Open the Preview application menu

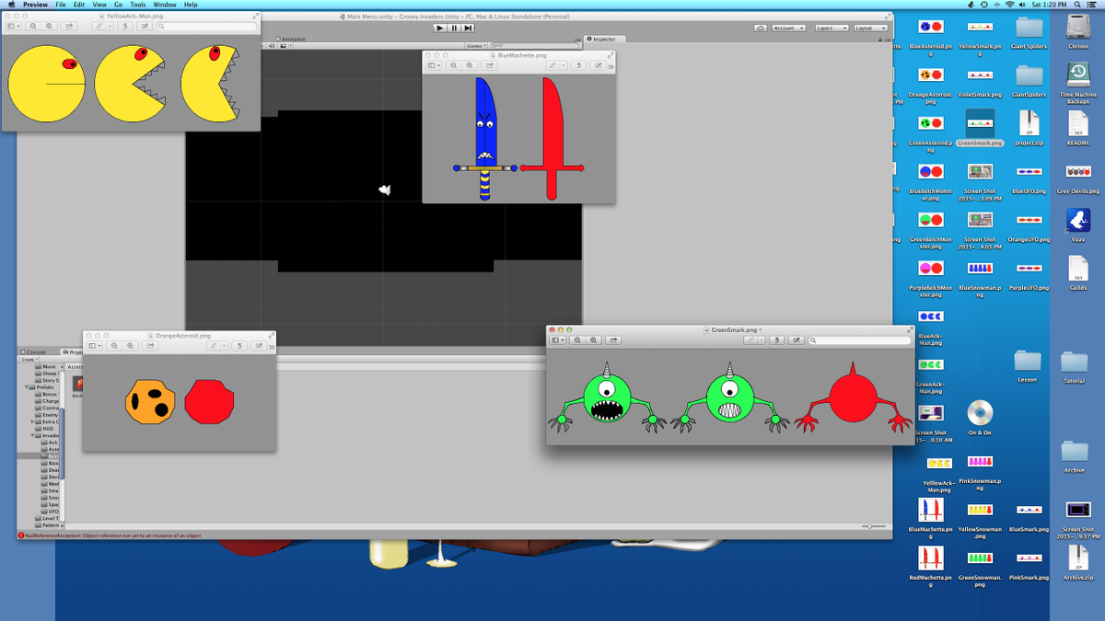[35, 5]
